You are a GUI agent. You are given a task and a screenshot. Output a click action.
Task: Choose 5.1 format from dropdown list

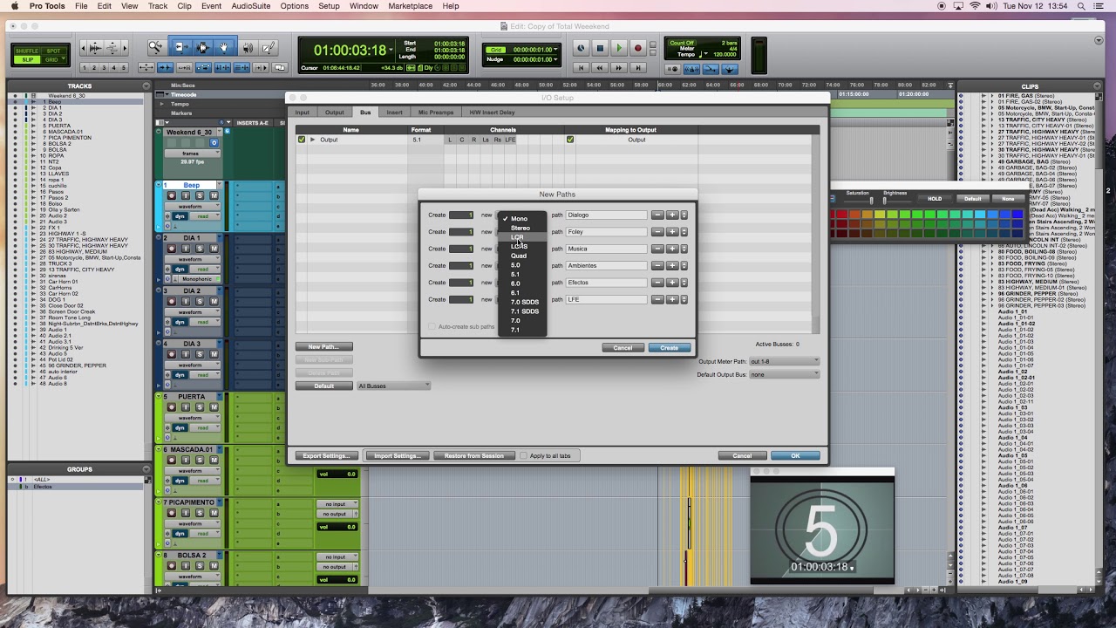click(522, 275)
